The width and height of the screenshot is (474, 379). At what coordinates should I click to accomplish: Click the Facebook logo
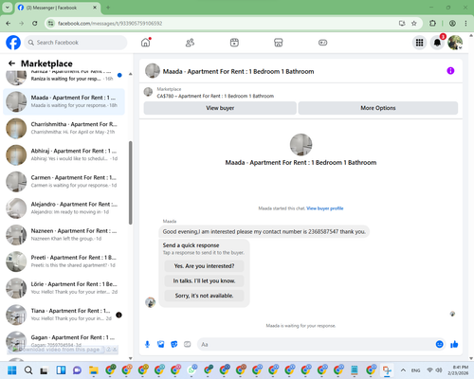[13, 43]
